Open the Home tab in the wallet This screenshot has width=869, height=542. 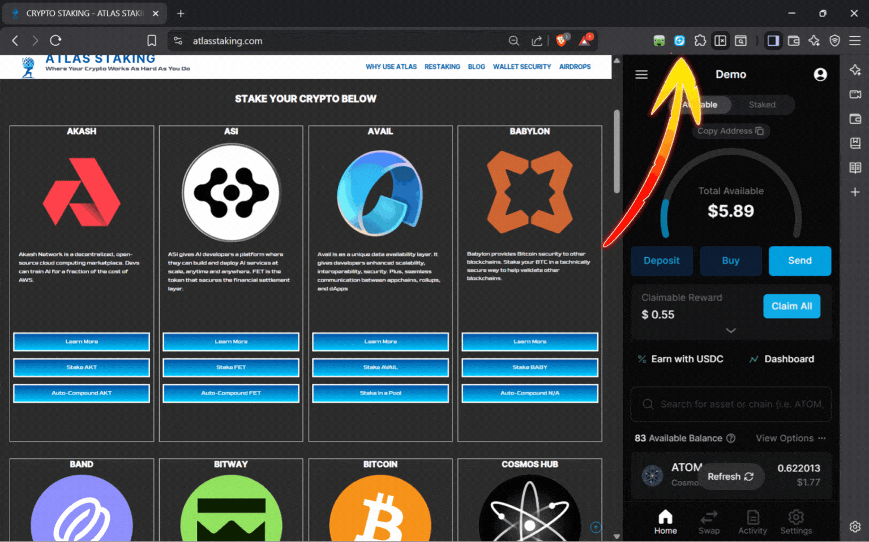pos(665,521)
